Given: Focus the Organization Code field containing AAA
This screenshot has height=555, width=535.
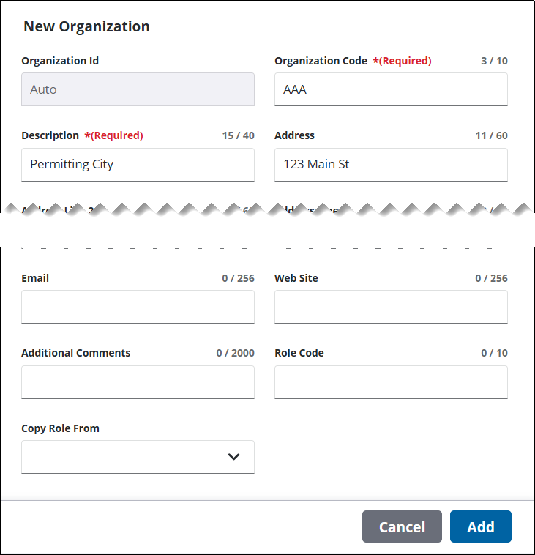Looking at the screenshot, I should [x=391, y=89].
